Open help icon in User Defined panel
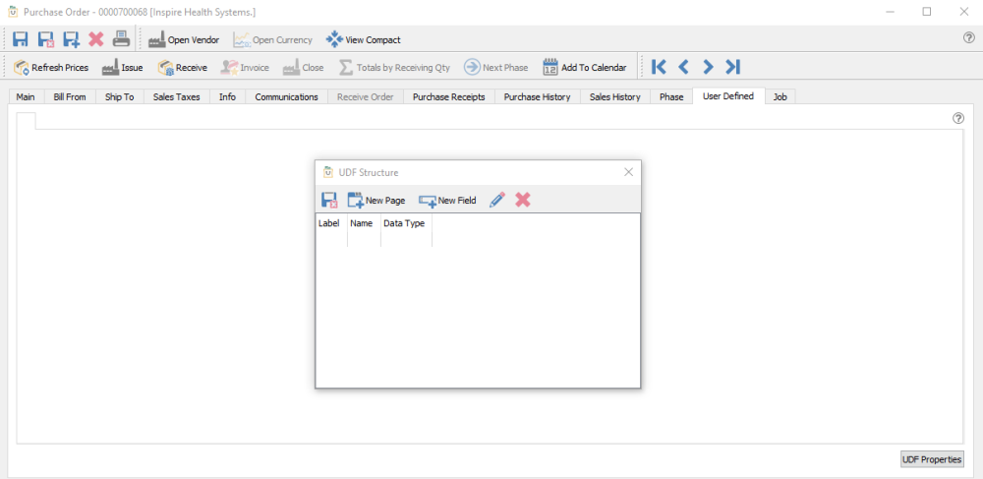 pyautogui.click(x=957, y=118)
